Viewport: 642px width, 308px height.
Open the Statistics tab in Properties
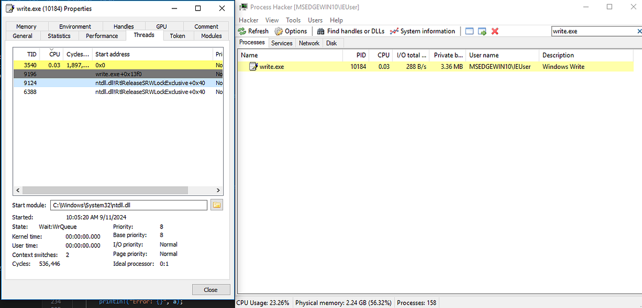click(x=59, y=36)
